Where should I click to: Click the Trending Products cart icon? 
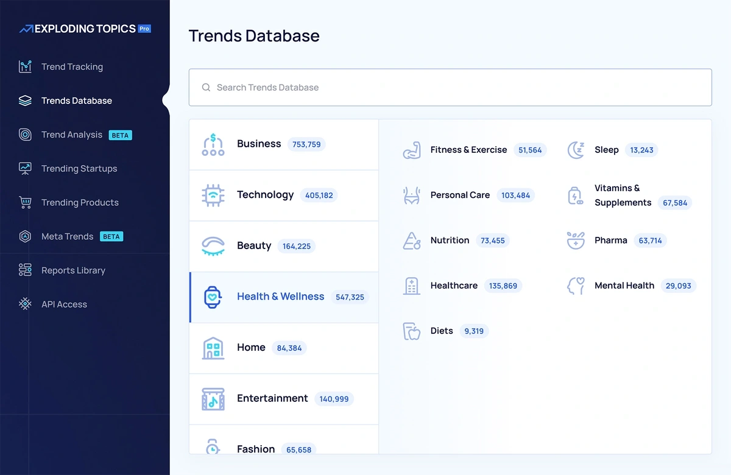point(25,203)
